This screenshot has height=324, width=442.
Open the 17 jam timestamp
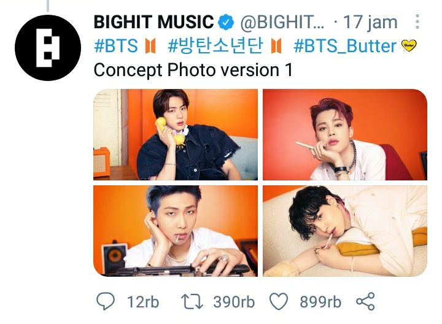370,23
